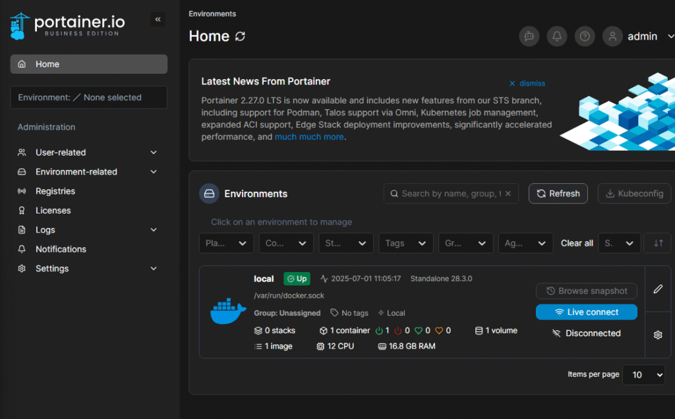
Task: Click the 16.8 GB RAM entry
Action: 407,347
